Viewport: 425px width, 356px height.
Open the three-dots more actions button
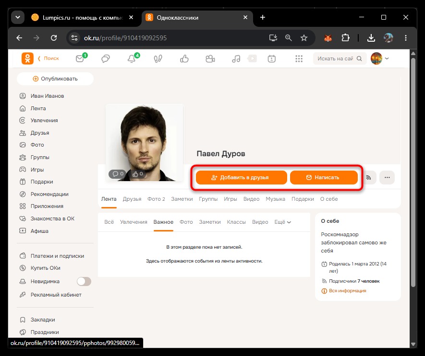pyautogui.click(x=387, y=177)
